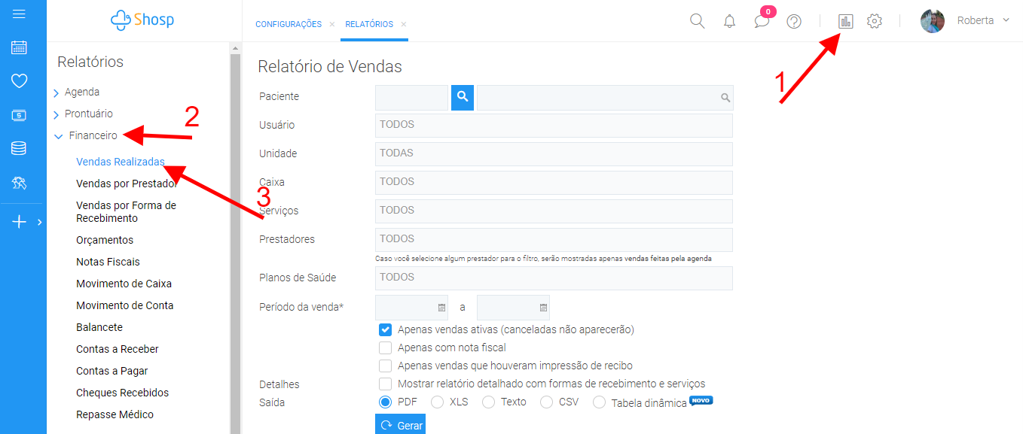The image size is (1023, 434).
Task: Click the patient code input field
Action: coord(411,98)
